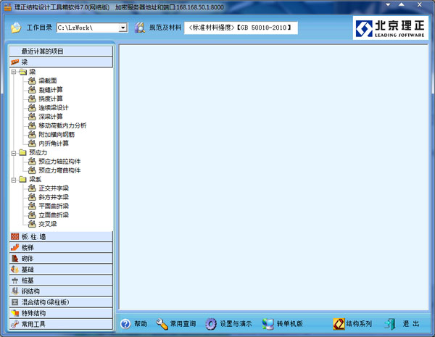Open the working directory path dropdown
The width and height of the screenshot is (435, 337).
pyautogui.click(x=123, y=28)
